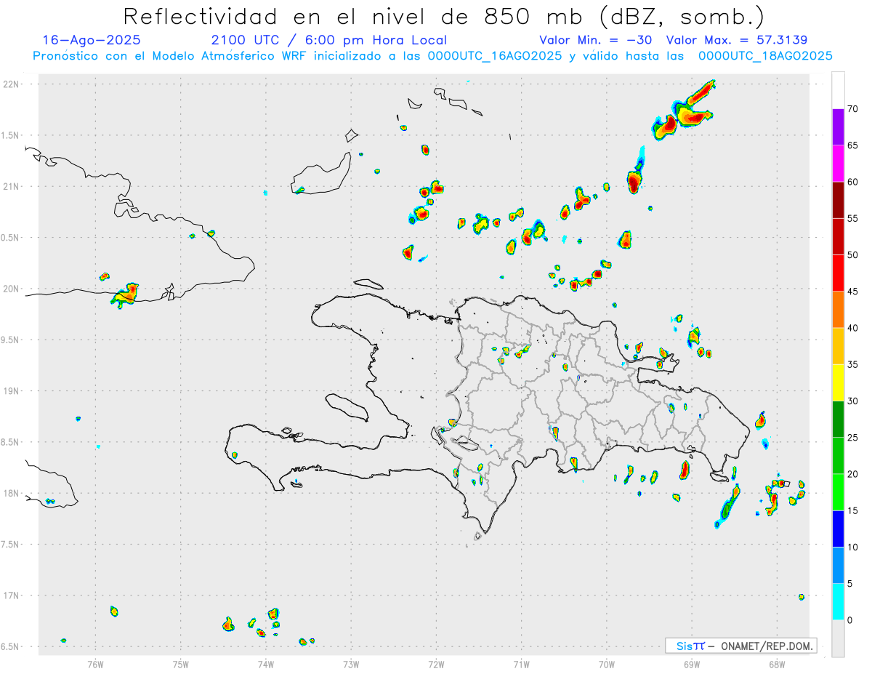This screenshot has height=674, width=872.
Task: Click the "71W" longitude label
Action: point(521,664)
